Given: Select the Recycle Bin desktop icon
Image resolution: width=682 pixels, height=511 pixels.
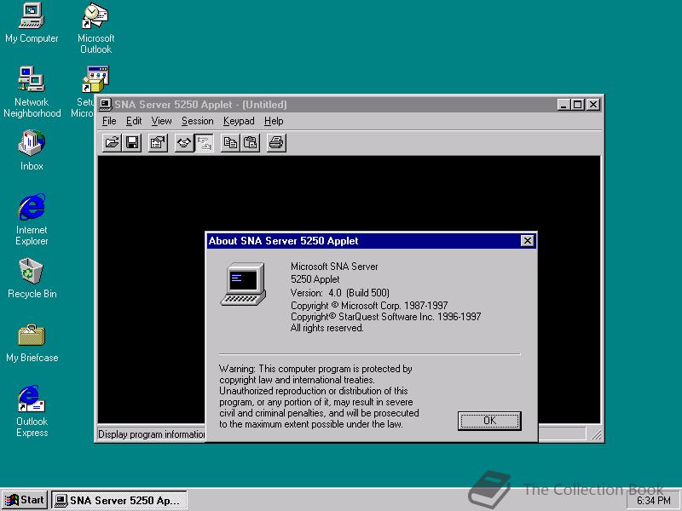Looking at the screenshot, I should [x=32, y=278].
